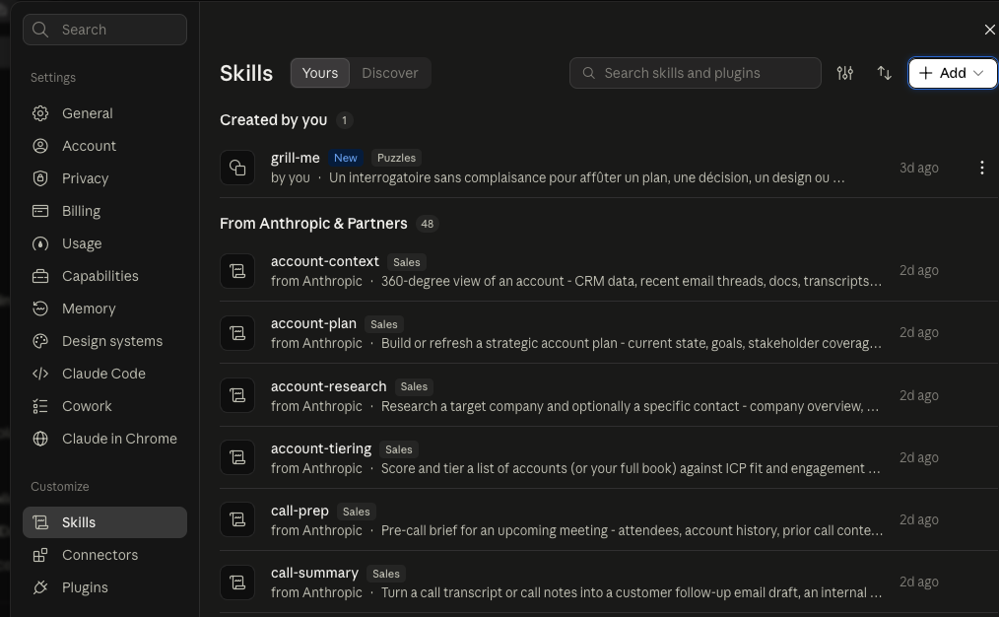Open Claude in Chrome settings
Viewport: 999px width, 617px height.
[x=104, y=439]
